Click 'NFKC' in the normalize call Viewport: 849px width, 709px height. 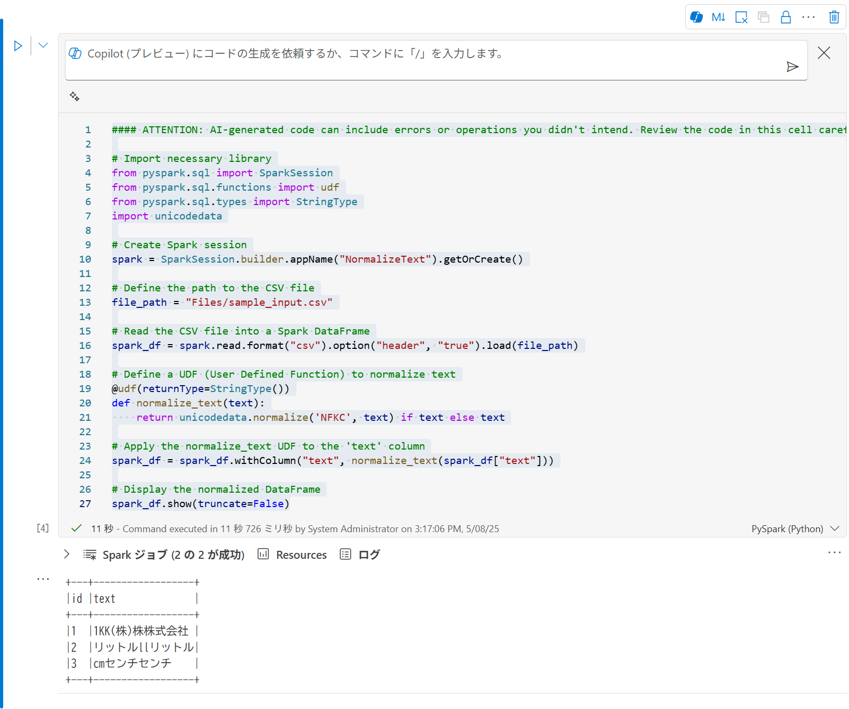333,418
